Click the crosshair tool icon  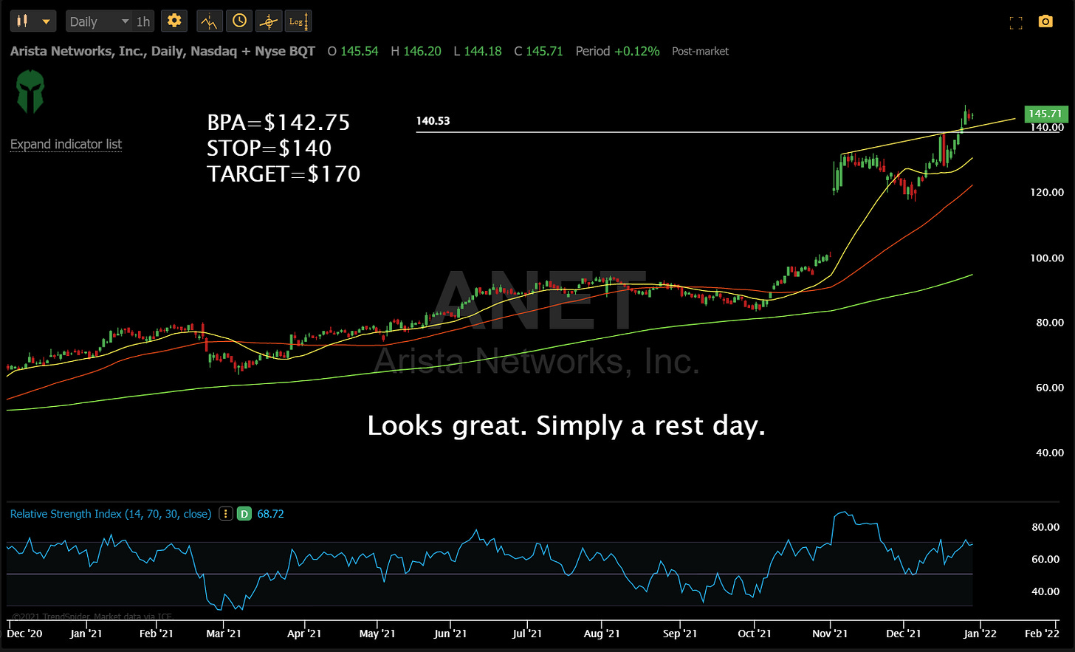(x=269, y=21)
